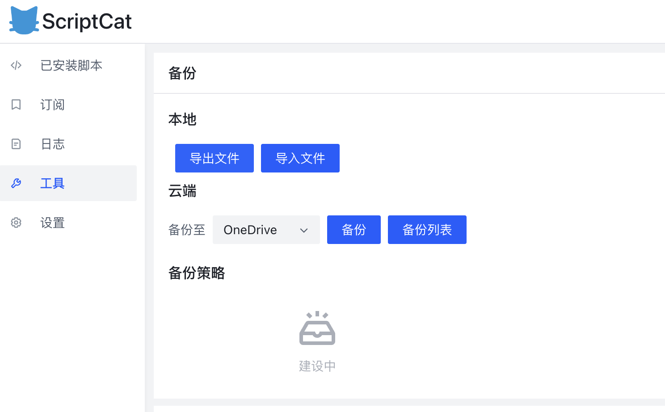Open the 订阅 sidebar section
This screenshot has width=665, height=412.
(x=52, y=105)
